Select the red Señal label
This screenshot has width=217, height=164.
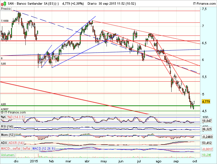26,149
